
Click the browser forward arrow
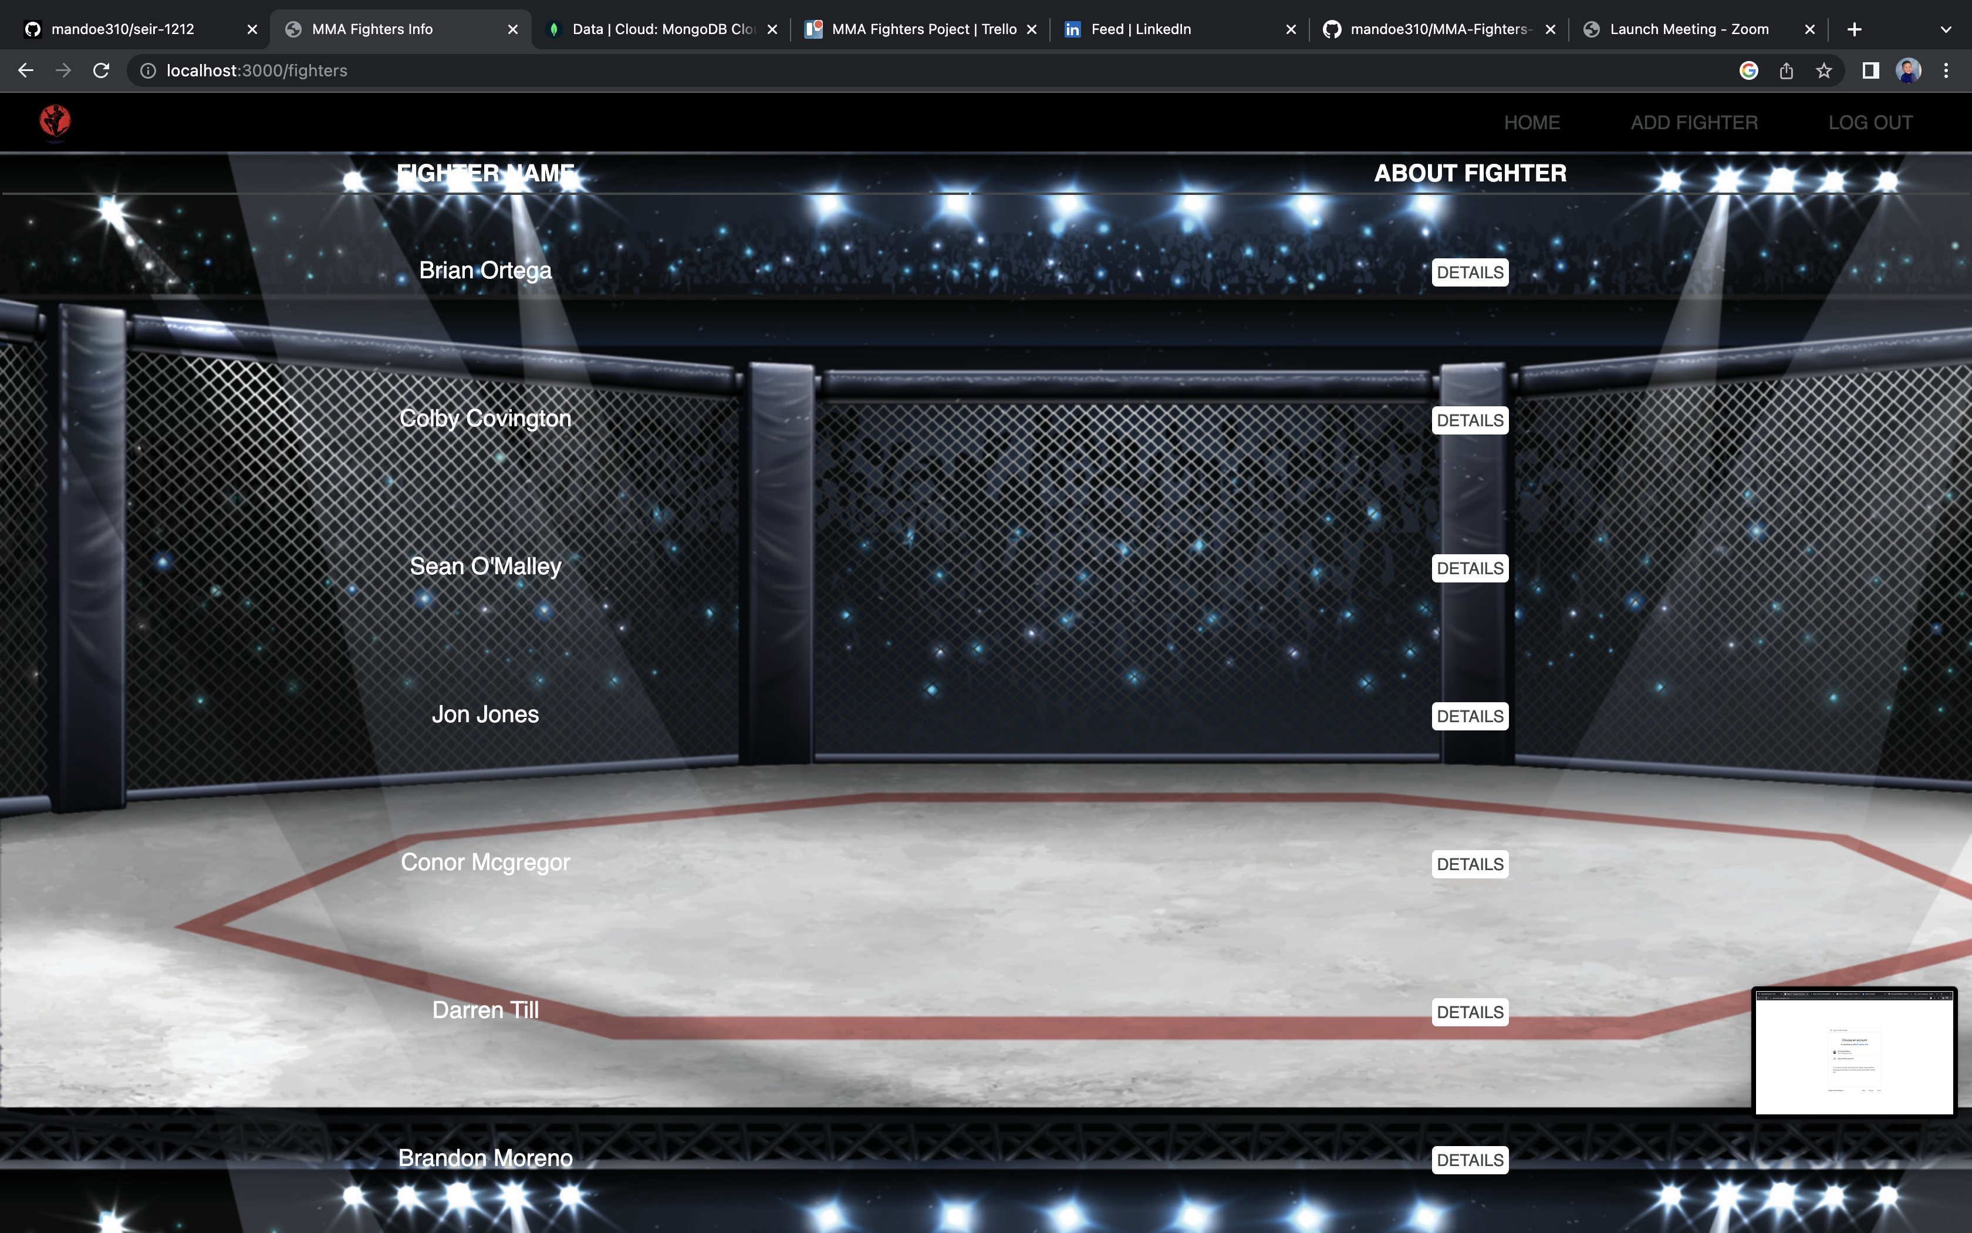point(63,71)
